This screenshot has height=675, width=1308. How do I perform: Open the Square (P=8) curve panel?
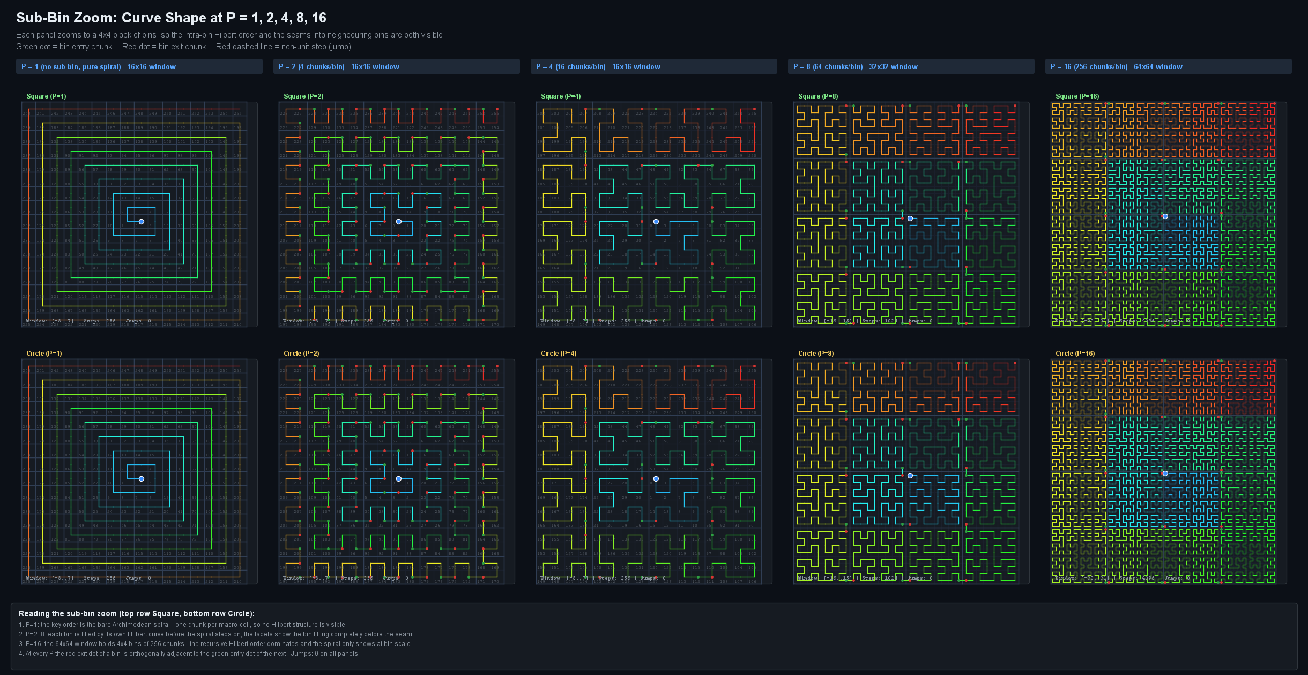[x=911, y=214]
